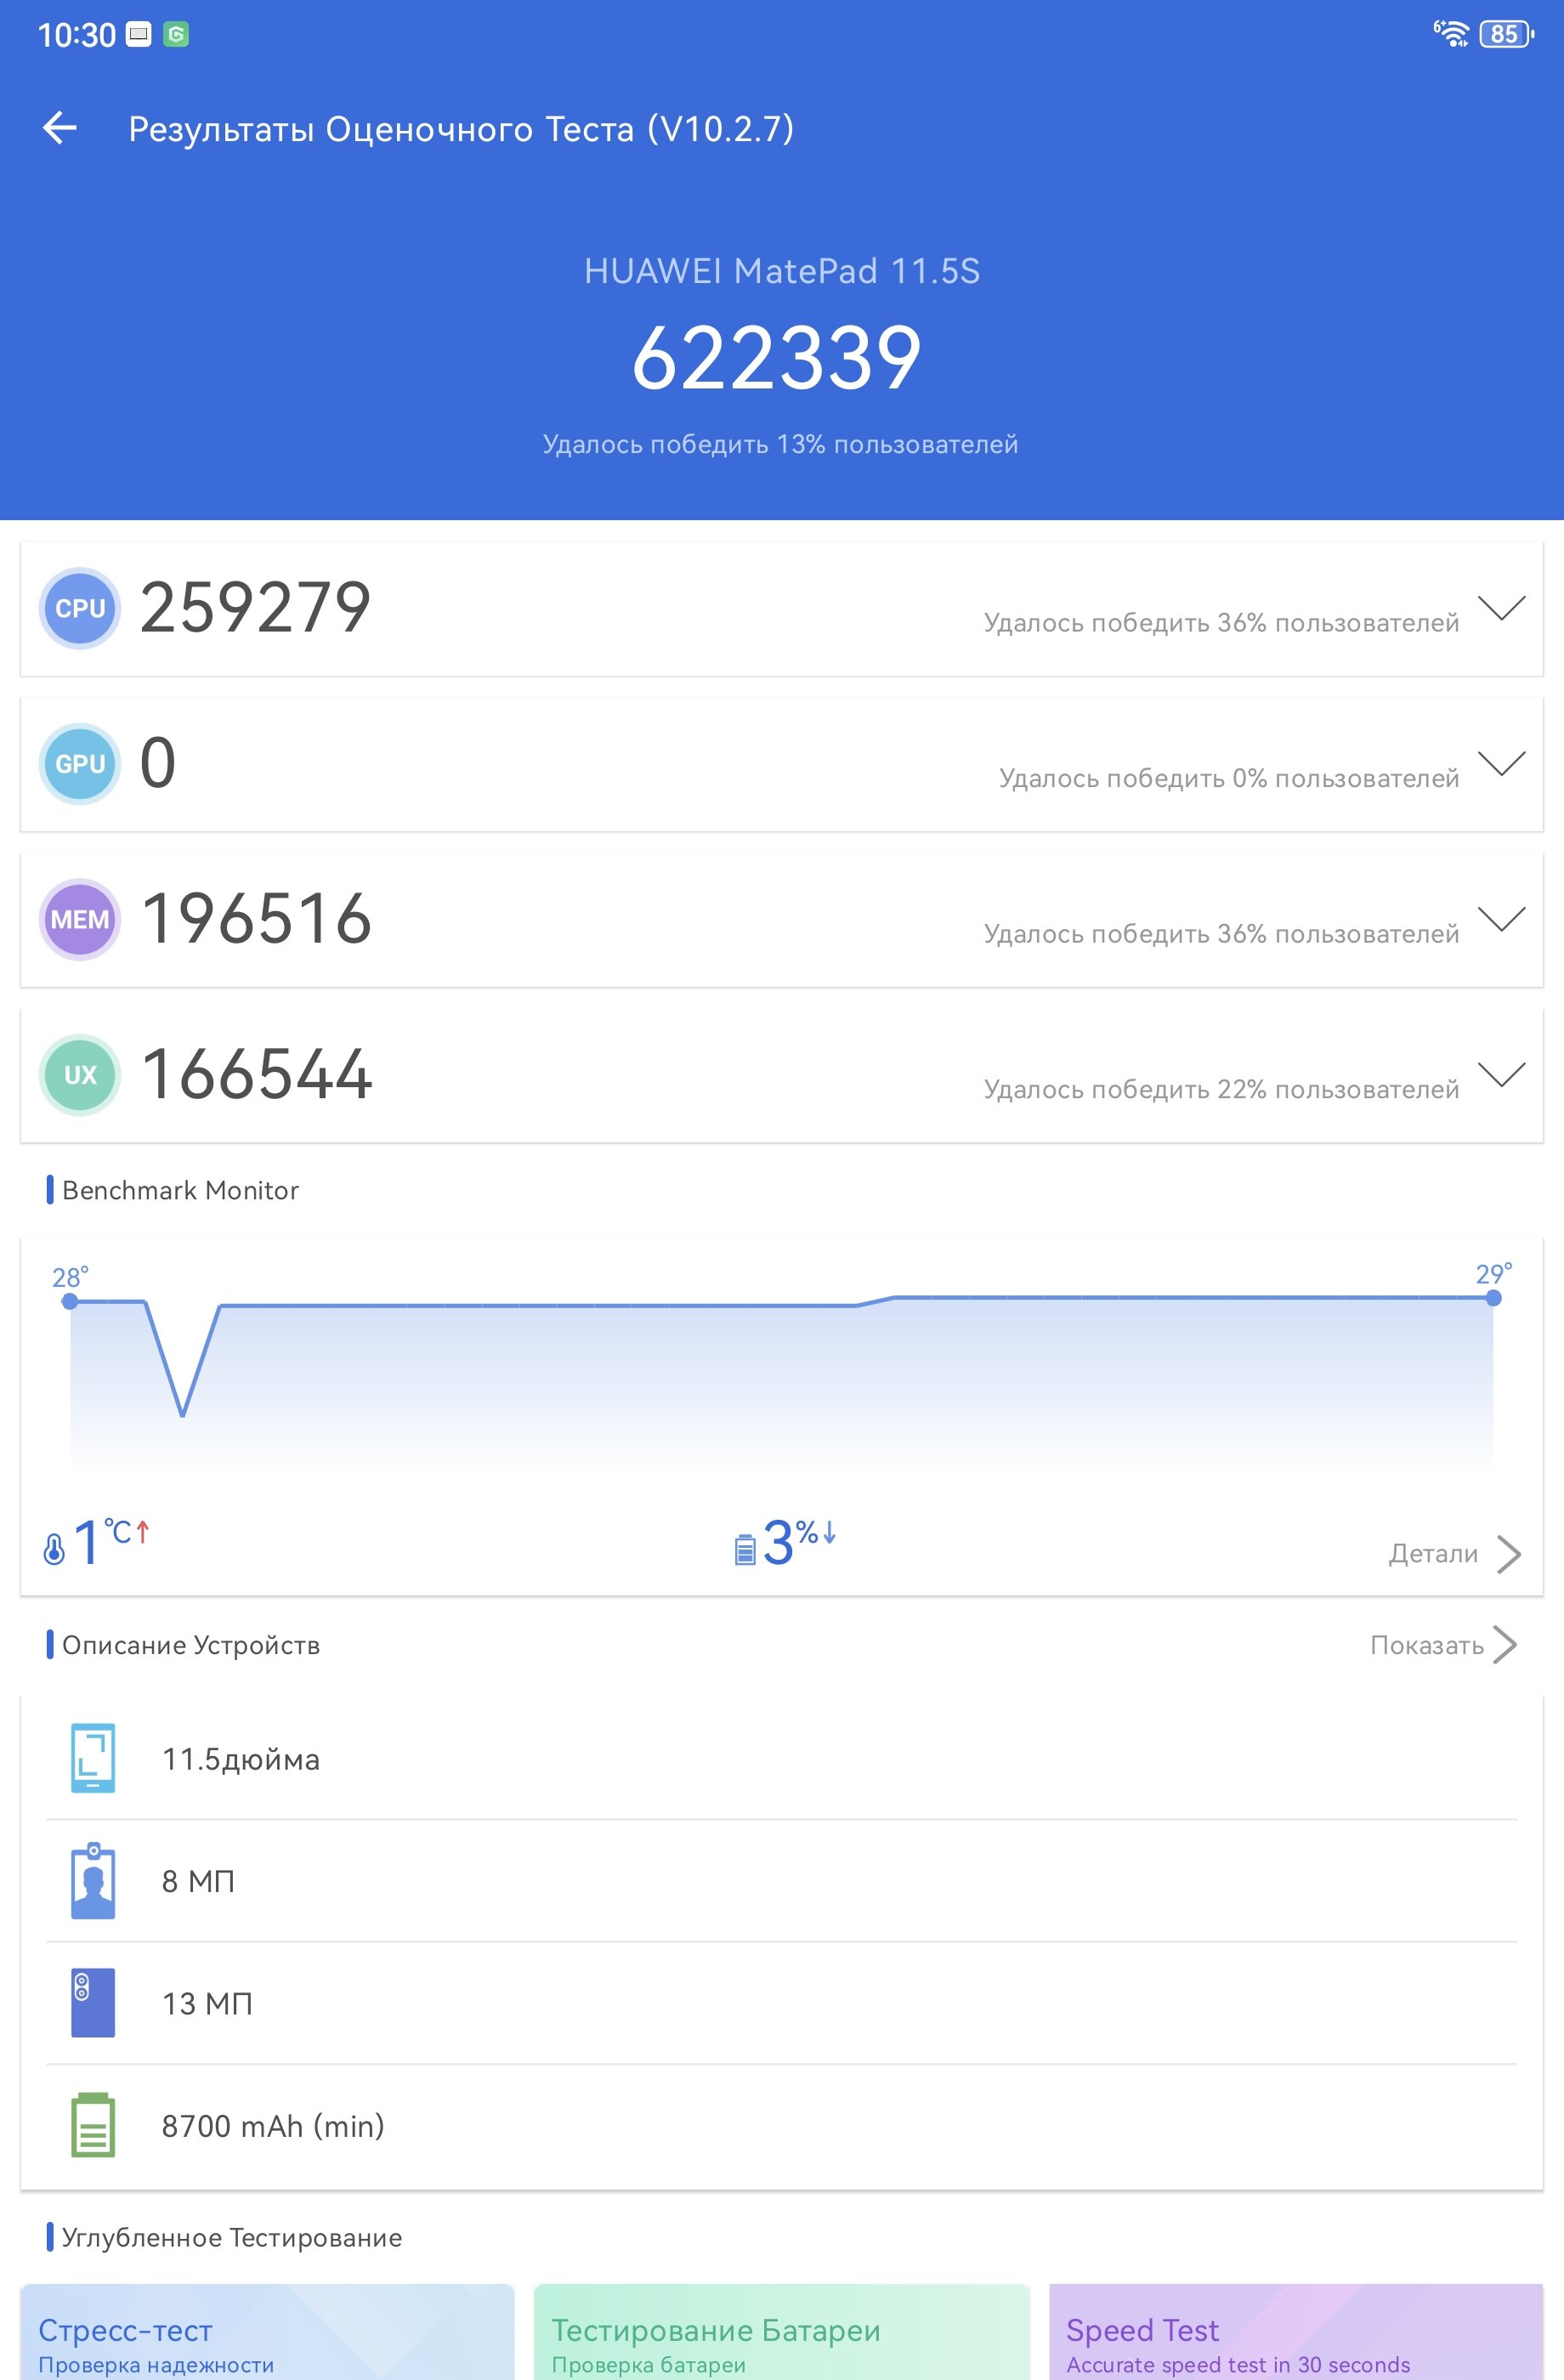Viewport: 1564px width, 2380px height.
Task: Tap the battery 85 status indicator
Action: tap(1506, 34)
